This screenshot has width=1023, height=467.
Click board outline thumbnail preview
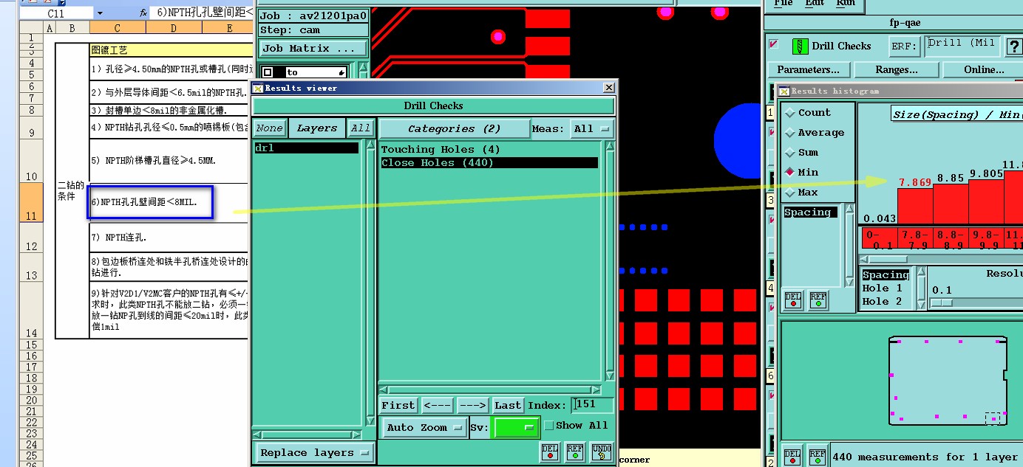[x=948, y=381]
